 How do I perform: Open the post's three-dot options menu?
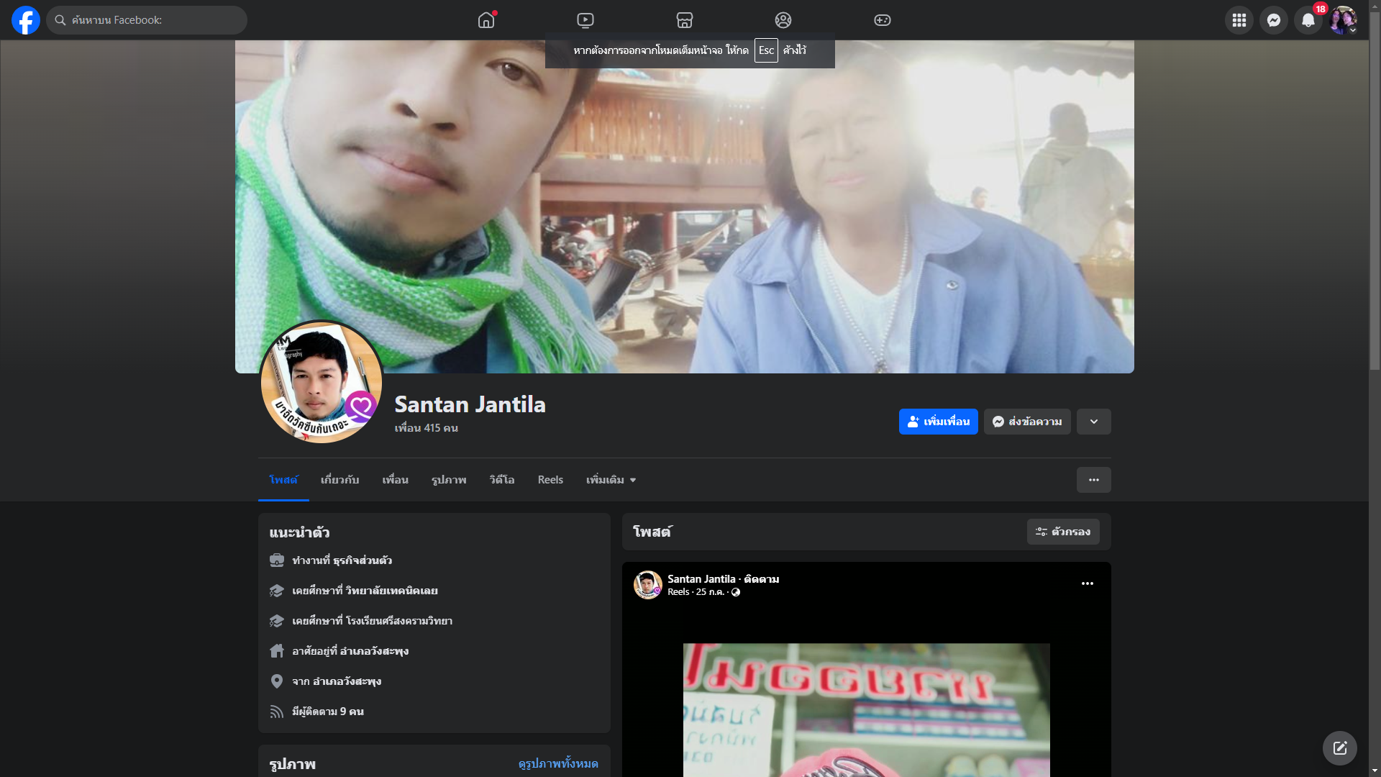tap(1087, 583)
